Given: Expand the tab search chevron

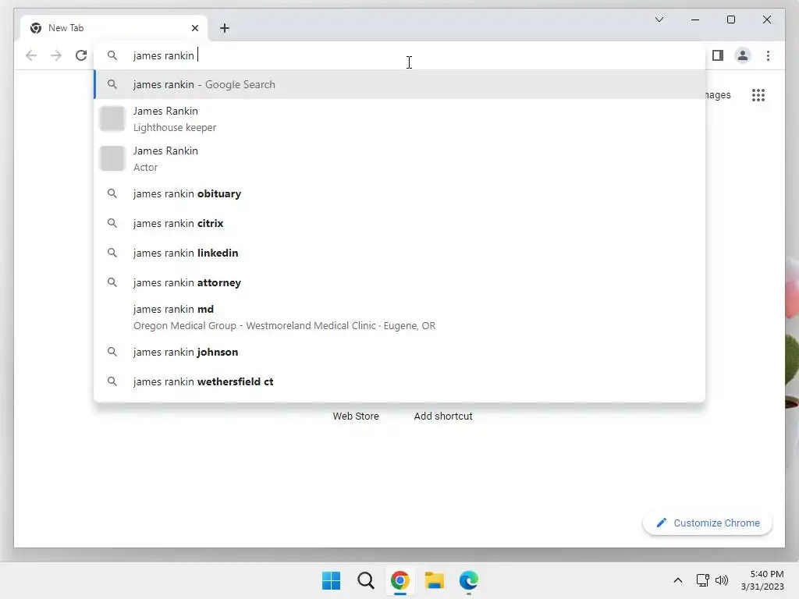Looking at the screenshot, I should coord(659,19).
